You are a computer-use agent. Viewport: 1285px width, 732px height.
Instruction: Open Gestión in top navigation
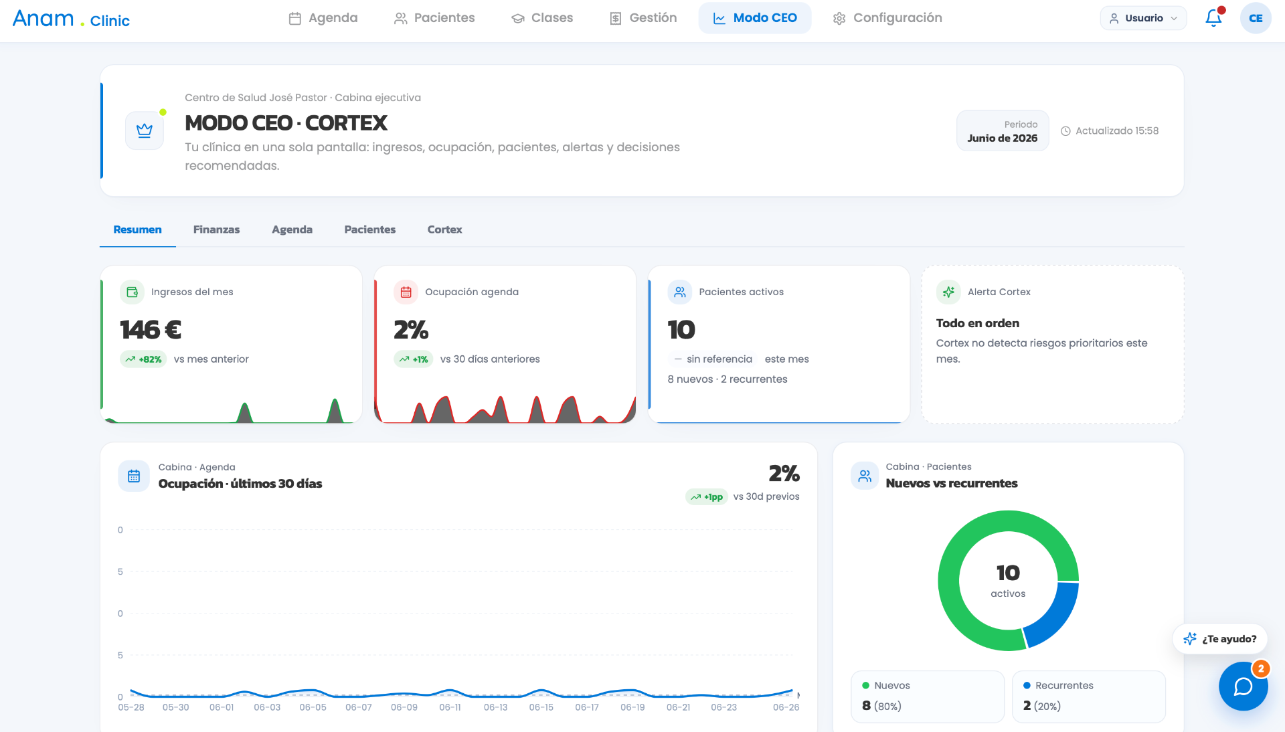[643, 18]
